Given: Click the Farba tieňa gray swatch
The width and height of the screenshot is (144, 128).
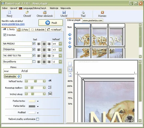Looking at the screenshot, I should (x=32, y=106).
